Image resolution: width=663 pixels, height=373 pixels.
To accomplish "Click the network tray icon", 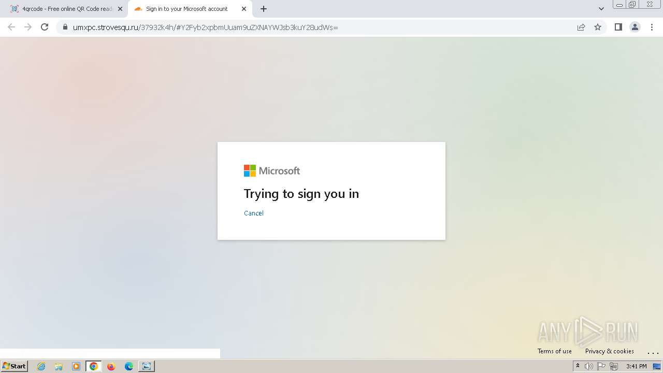I will coord(614,366).
